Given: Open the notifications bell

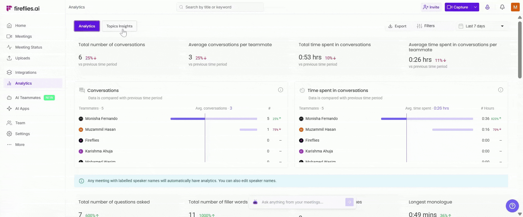Looking at the screenshot, I should coord(502,7).
